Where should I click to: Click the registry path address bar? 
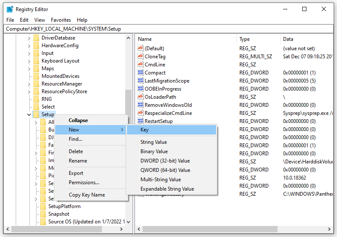coord(168,29)
